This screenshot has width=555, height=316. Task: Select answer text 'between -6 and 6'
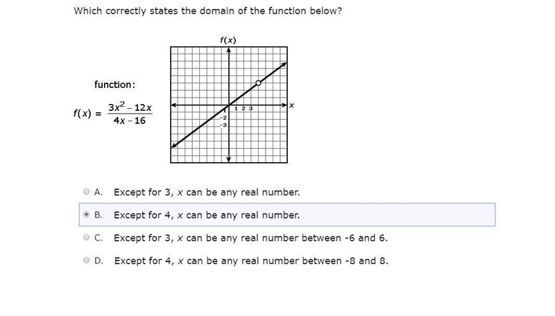pos(343,238)
